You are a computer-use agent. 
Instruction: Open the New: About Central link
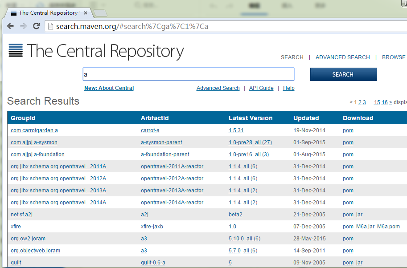[x=109, y=88]
